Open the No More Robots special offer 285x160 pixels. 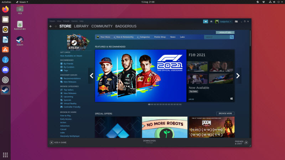[x=165, y=127]
